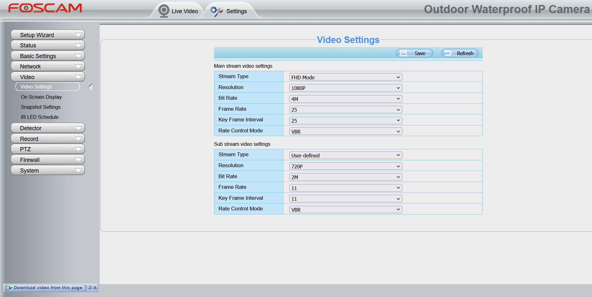
Task: Expand the PTZ menu
Action: 48,149
